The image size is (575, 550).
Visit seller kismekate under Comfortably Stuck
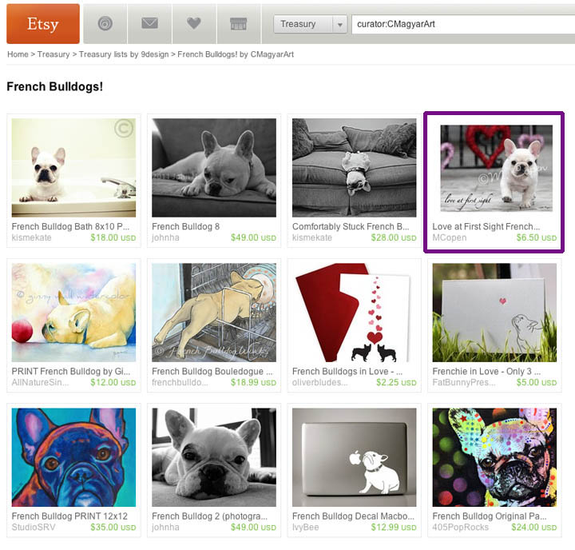(x=312, y=237)
